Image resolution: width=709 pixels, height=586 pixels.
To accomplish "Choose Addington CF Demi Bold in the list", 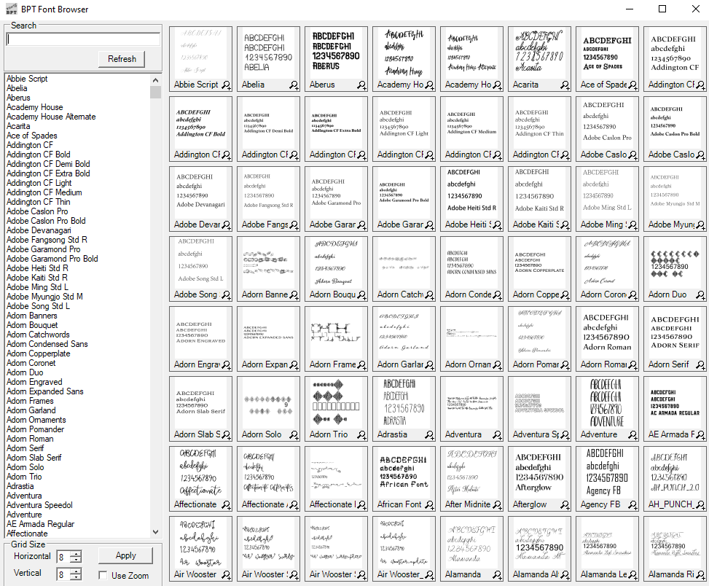I will (x=48, y=164).
